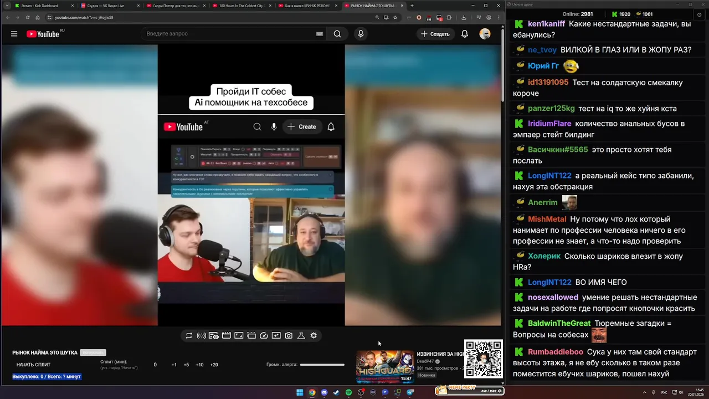Open the browser profile icon in toolbar

(489, 17)
